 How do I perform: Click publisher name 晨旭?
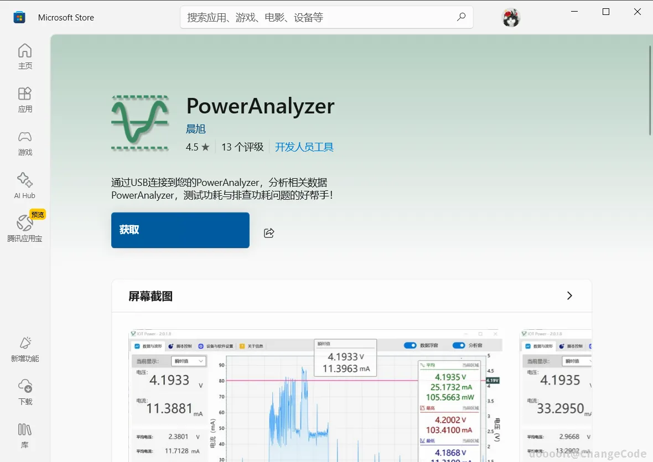click(x=195, y=128)
